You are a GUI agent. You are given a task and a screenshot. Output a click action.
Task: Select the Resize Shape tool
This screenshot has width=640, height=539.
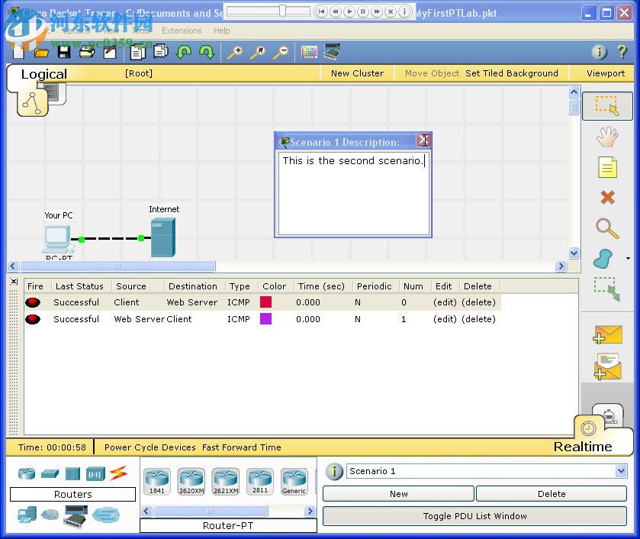(x=607, y=289)
